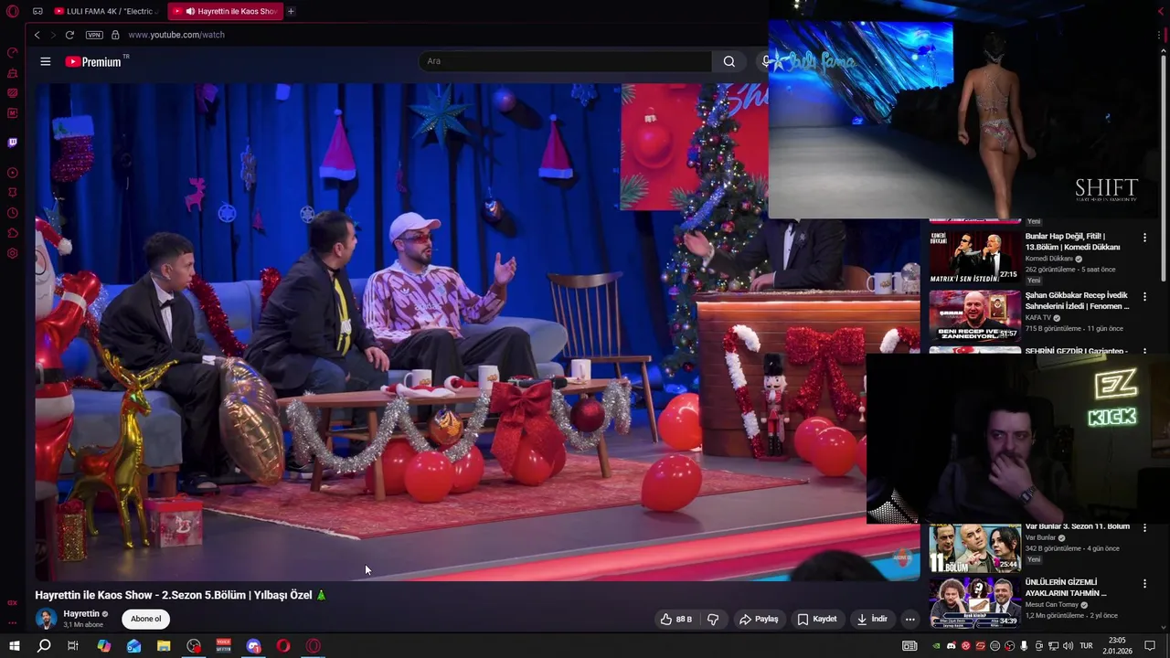
Task: Open Windows taskbar search
Action: 44,646
